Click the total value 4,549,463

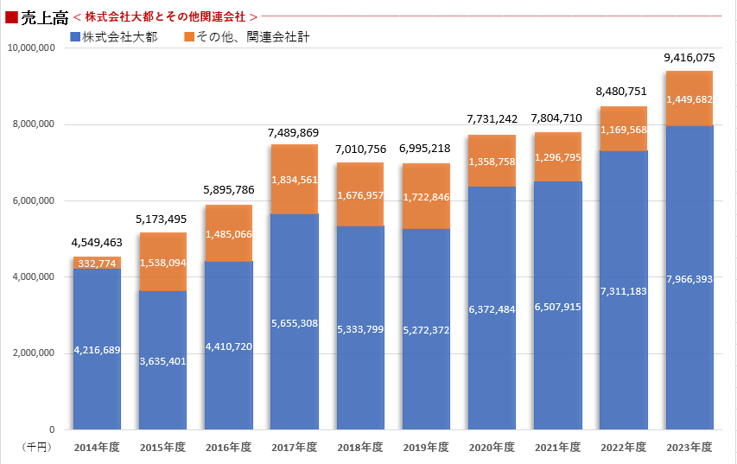(x=97, y=243)
